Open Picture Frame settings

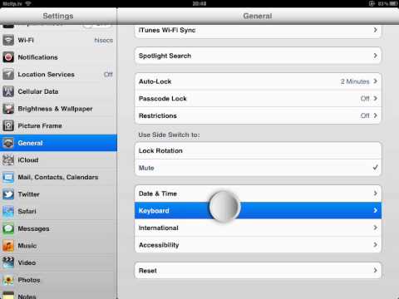click(x=58, y=126)
